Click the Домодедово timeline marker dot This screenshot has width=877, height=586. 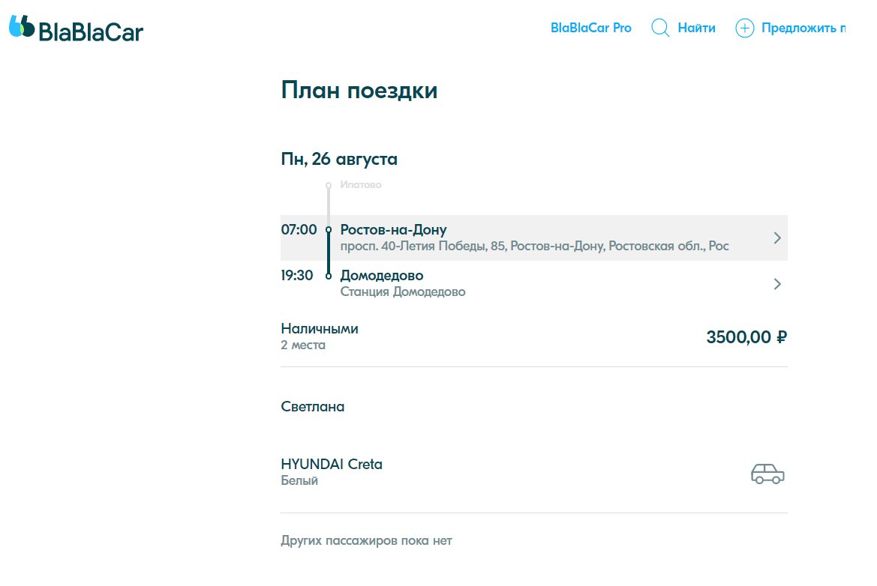point(329,276)
